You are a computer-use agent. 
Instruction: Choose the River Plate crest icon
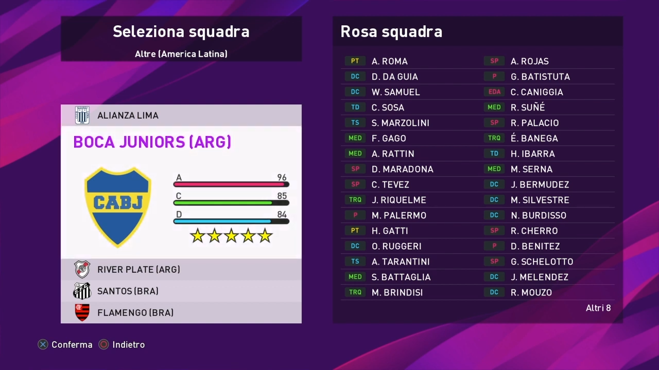pos(82,269)
